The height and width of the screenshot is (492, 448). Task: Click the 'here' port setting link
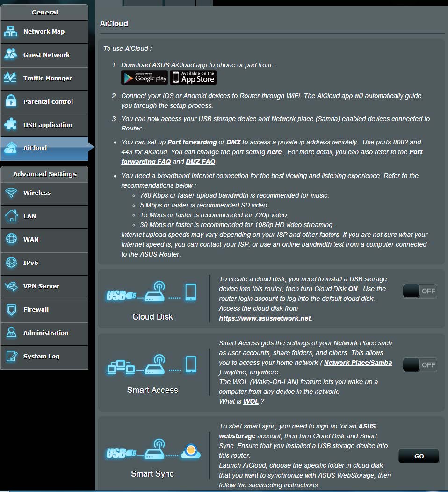click(x=274, y=152)
